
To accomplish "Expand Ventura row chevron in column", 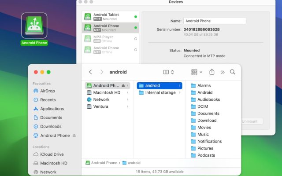I will click(127, 106).
